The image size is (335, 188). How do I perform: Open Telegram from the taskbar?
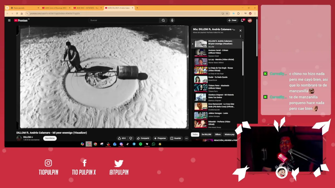pos(134,144)
